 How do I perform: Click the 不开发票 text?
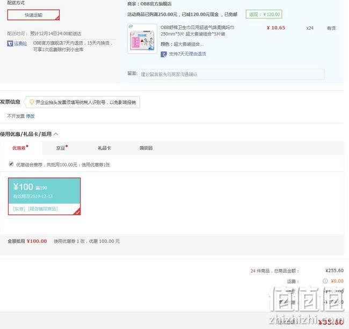(x=16, y=116)
